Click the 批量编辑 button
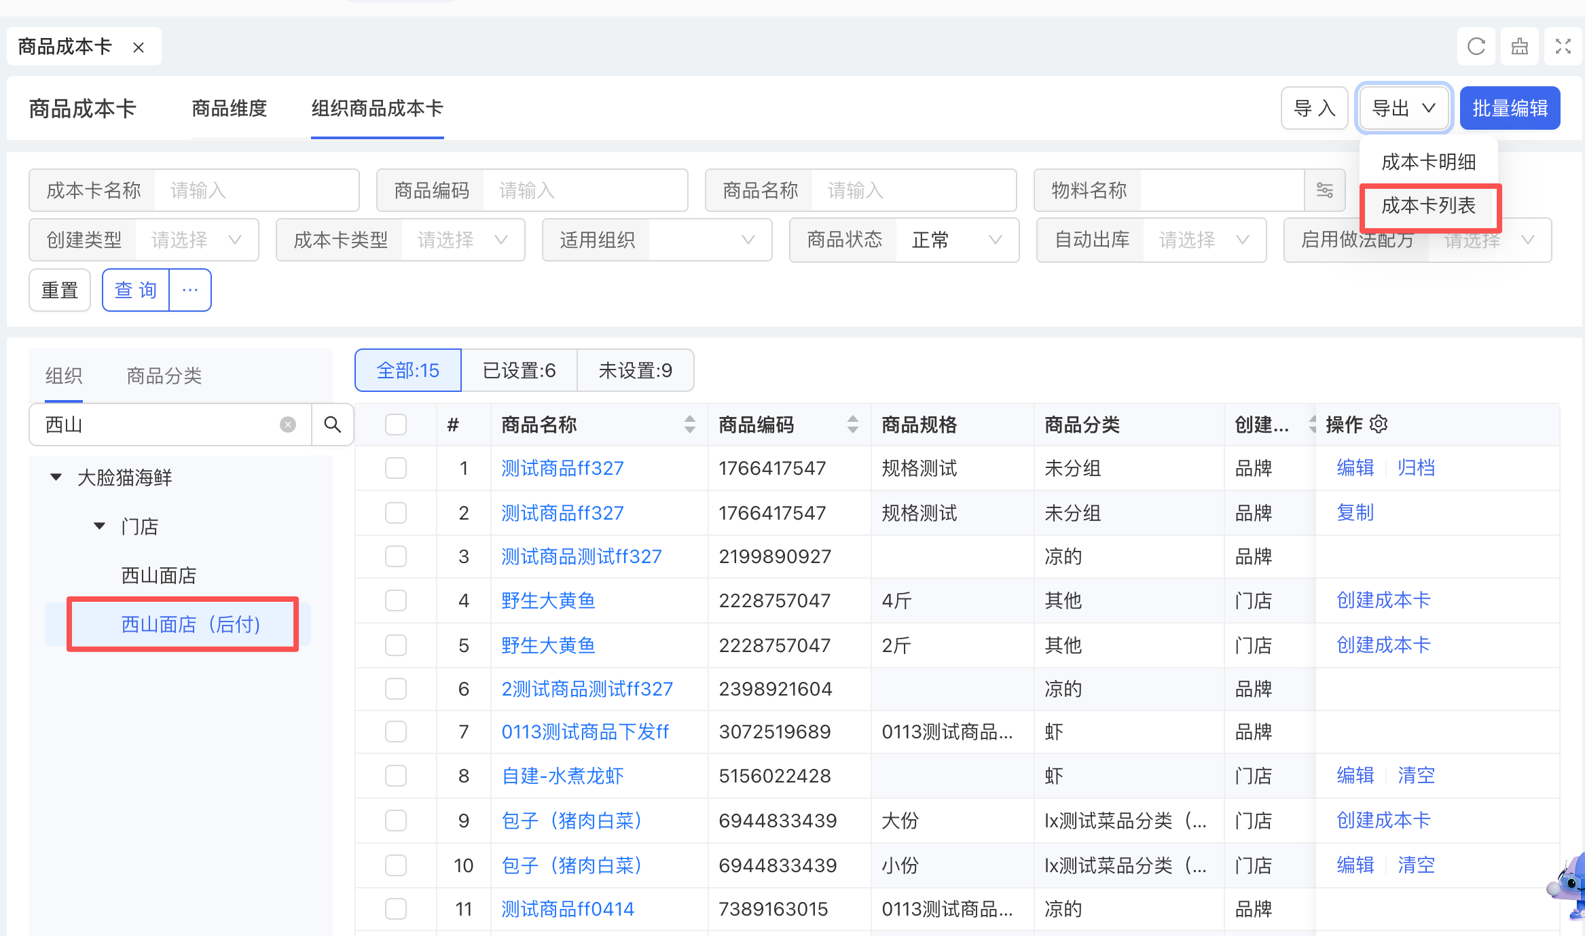 point(1509,109)
